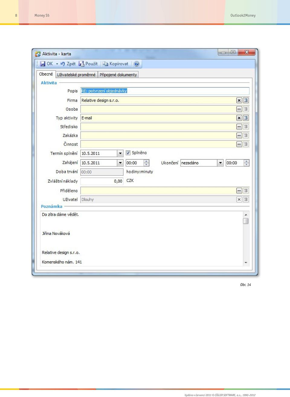Screen dimensions: 290x397
Task: Browse Zakázka with the ellipsis icon
Action: (239, 135)
